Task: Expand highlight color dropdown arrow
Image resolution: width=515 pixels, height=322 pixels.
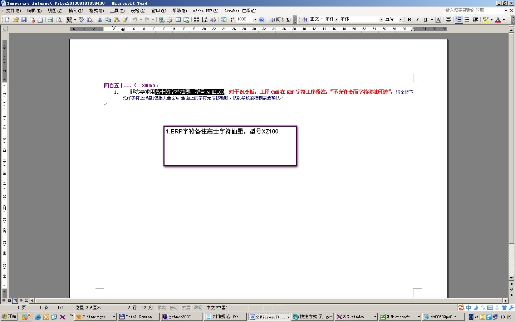Action: [x=491, y=20]
